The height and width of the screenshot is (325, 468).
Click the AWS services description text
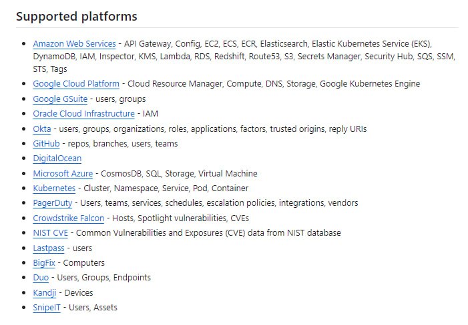pyautogui.click(x=287, y=44)
